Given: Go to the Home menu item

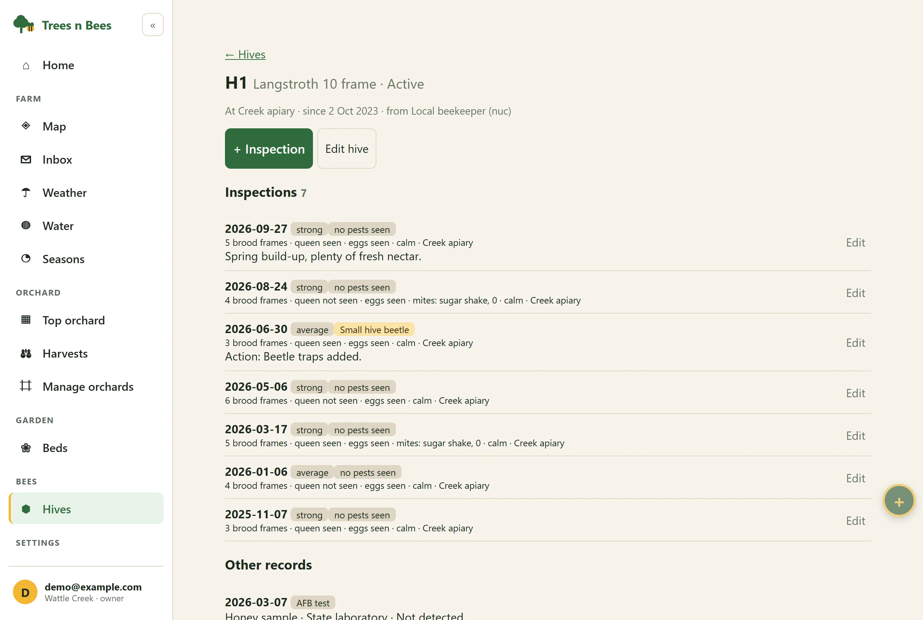Looking at the screenshot, I should coord(86,65).
